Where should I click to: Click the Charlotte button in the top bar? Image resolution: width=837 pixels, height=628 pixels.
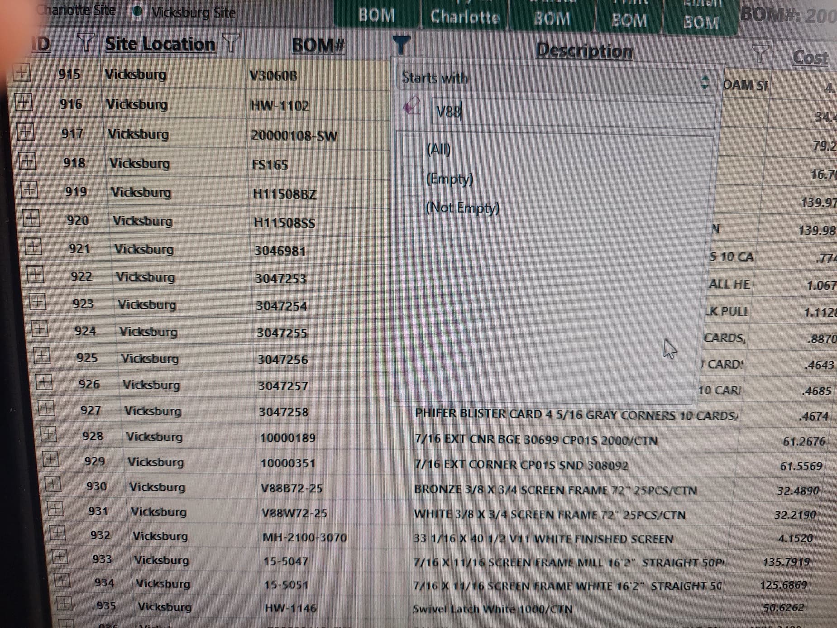point(464,17)
